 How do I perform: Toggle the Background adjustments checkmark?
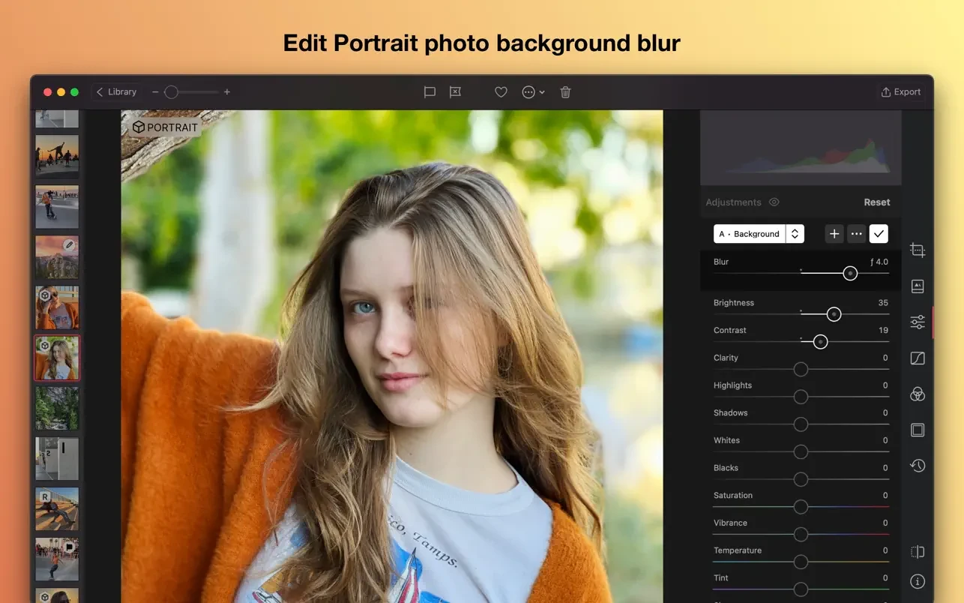(x=879, y=233)
